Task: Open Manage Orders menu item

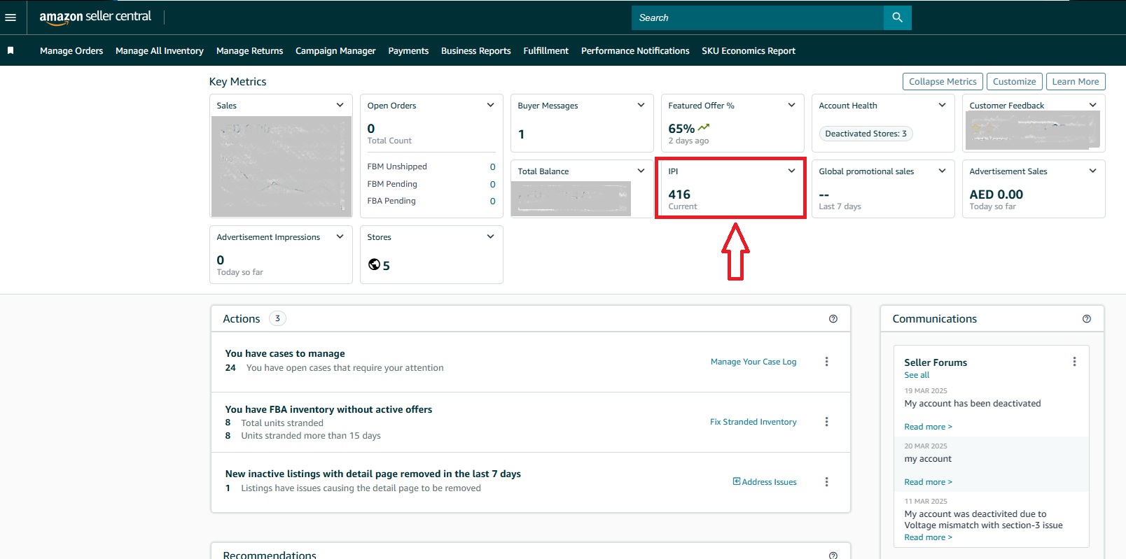Action: [71, 51]
